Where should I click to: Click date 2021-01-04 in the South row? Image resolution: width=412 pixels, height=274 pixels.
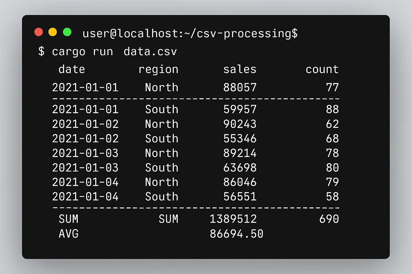(85, 197)
